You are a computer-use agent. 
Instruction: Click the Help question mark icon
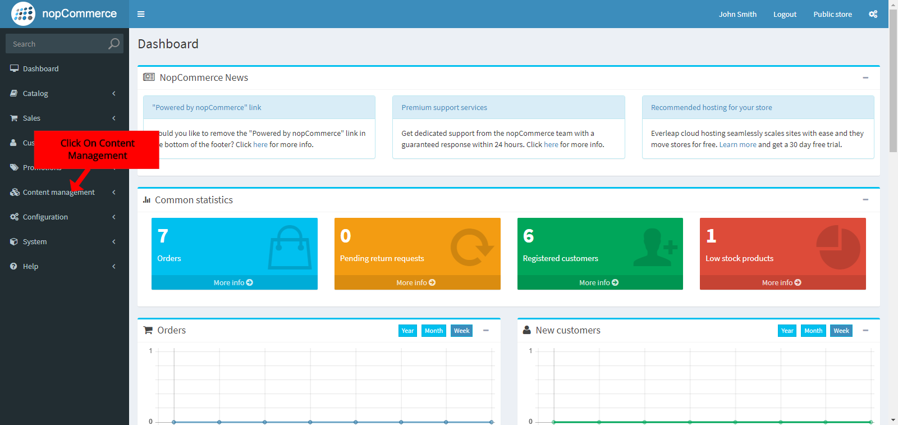coord(13,266)
